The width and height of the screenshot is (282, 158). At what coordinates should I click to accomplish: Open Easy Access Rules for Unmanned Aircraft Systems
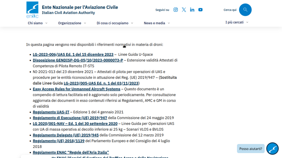77,89
